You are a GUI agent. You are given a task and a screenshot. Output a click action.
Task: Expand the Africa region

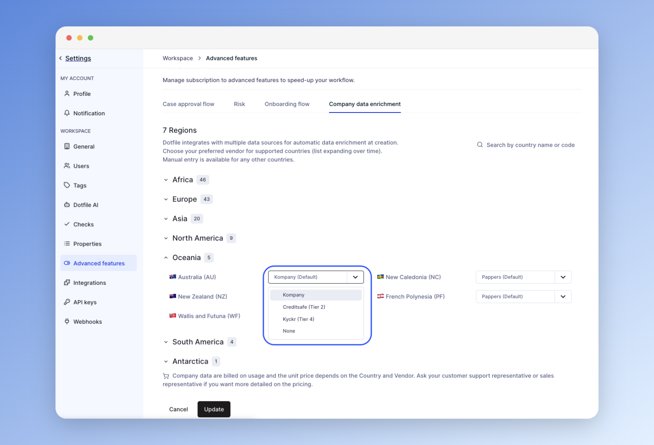coord(166,180)
